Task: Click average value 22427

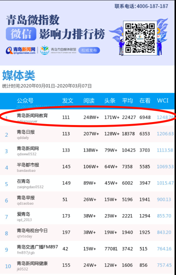Action: 129,117
